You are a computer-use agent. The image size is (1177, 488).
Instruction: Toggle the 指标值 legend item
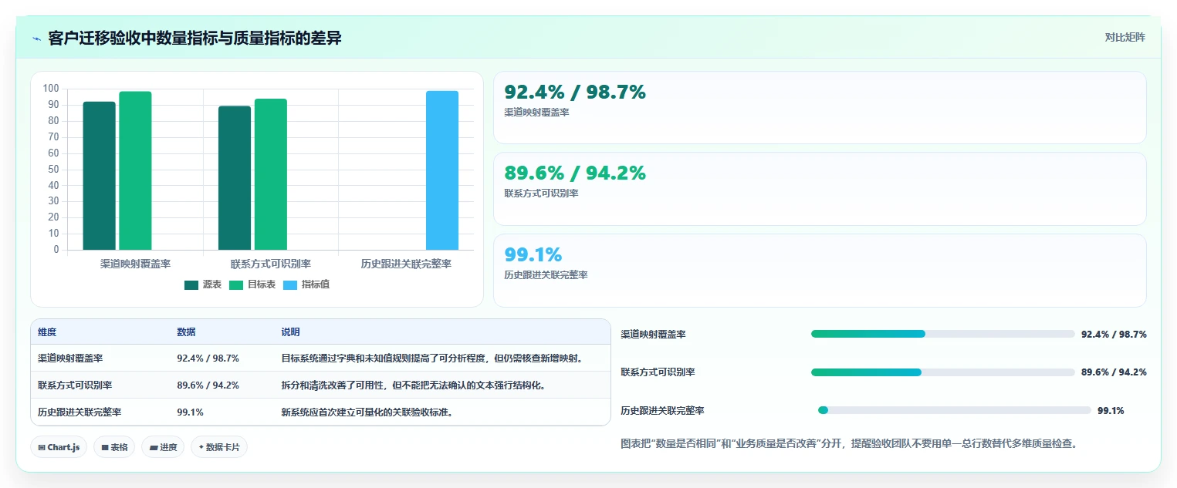pos(306,284)
